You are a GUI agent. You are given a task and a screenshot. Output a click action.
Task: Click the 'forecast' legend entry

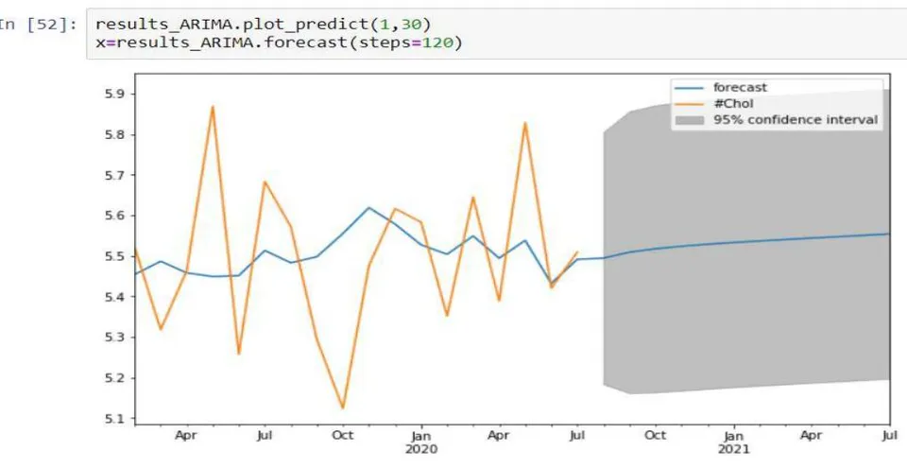[740, 88]
